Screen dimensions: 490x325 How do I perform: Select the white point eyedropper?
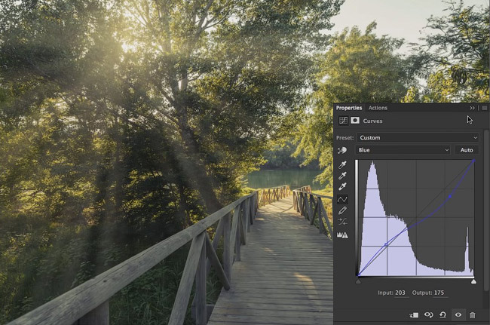click(x=342, y=186)
